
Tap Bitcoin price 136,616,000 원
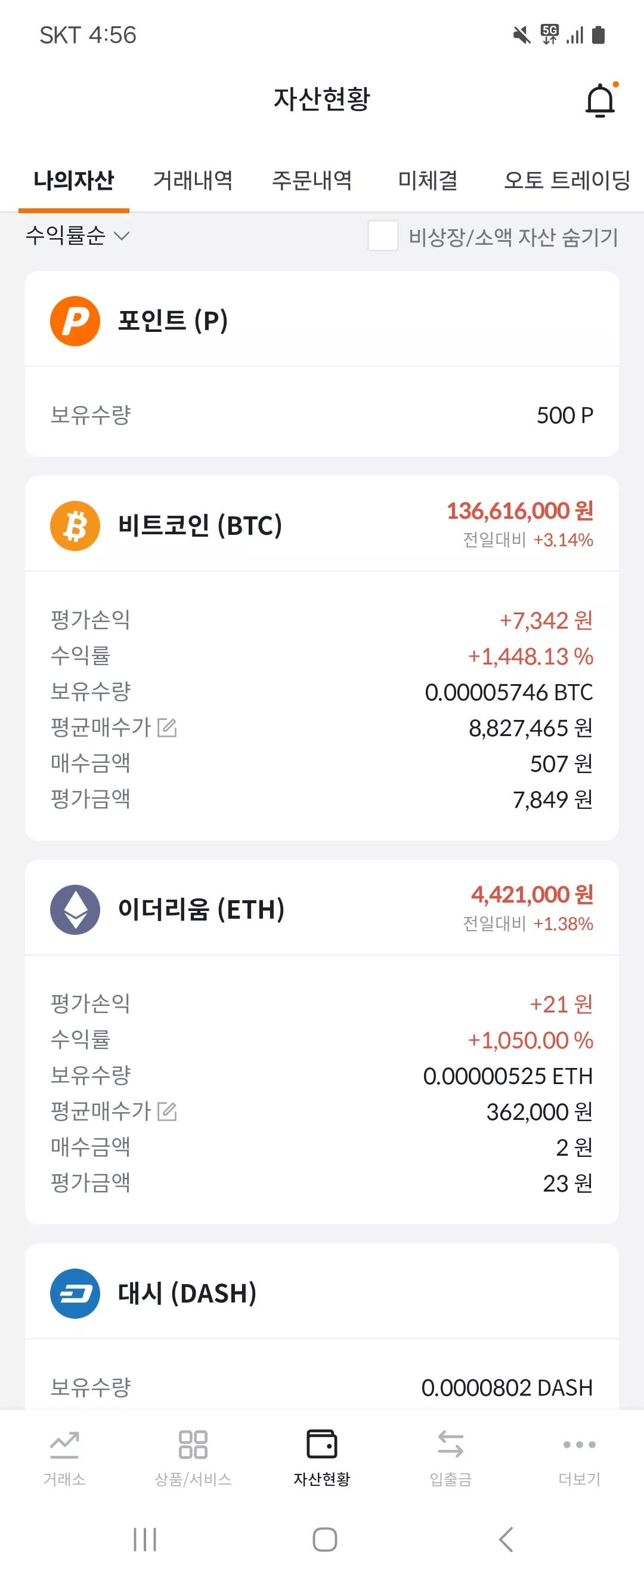[520, 511]
